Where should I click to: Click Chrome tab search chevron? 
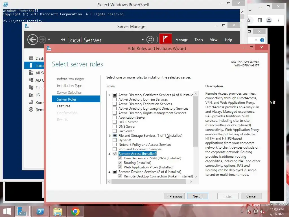pyautogui.click(x=250, y=10)
